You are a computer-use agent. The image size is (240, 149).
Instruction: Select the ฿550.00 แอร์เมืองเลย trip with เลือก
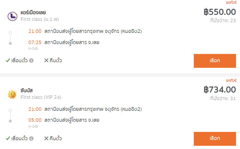(x=215, y=61)
